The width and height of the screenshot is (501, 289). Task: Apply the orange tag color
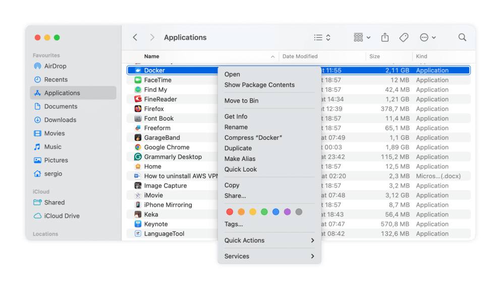pyautogui.click(x=241, y=212)
